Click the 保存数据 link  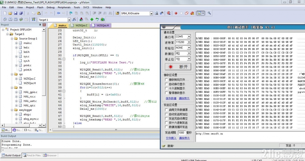tap(171, 98)
